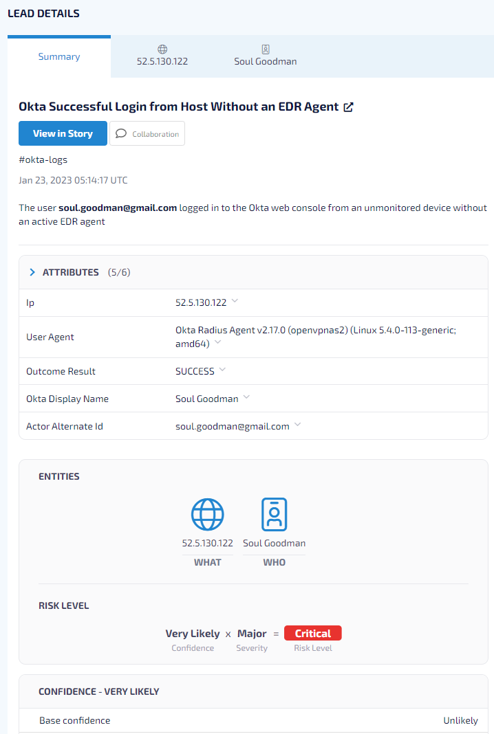Open the Collaboration button
The height and width of the screenshot is (734, 494).
point(147,133)
